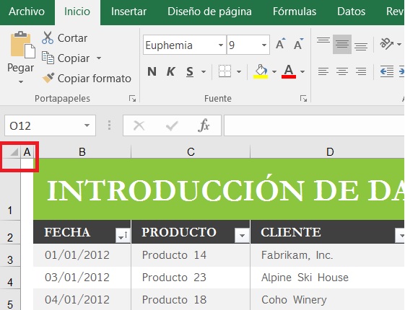This screenshot has height=310, width=405.
Task: Align cell text right
Action: pyautogui.click(x=361, y=71)
